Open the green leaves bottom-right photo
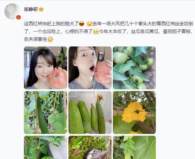The width and height of the screenshot is (195, 159). click(134, 147)
